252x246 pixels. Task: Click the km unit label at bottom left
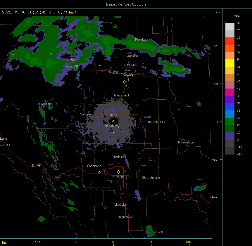[4, 243]
